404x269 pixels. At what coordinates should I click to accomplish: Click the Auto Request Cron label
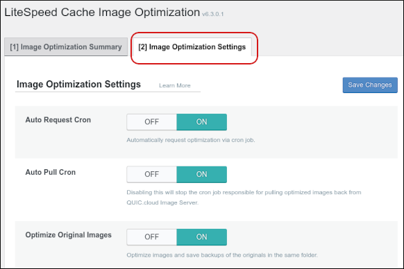pyautogui.click(x=58, y=120)
